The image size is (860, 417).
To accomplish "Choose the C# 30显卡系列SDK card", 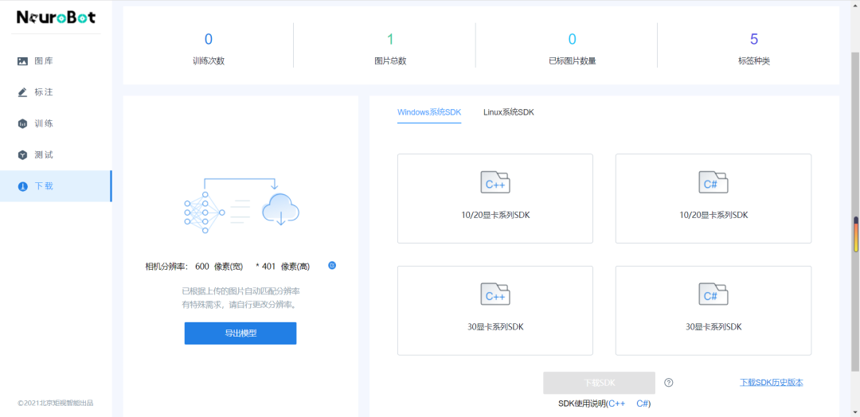I will pos(713,310).
